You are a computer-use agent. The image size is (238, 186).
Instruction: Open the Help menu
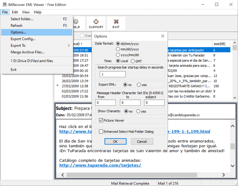[x=37, y=12]
